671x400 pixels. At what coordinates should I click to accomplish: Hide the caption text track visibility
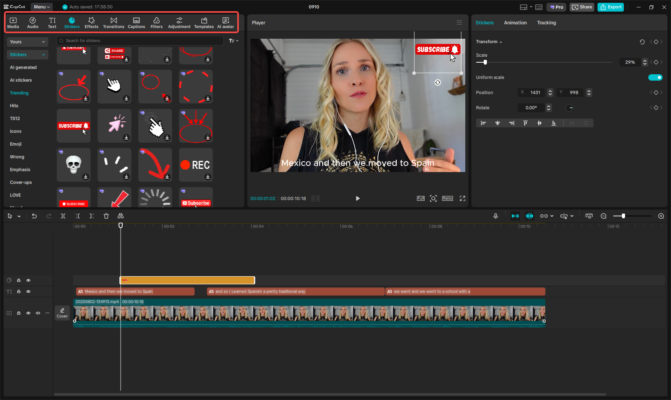pyautogui.click(x=28, y=291)
